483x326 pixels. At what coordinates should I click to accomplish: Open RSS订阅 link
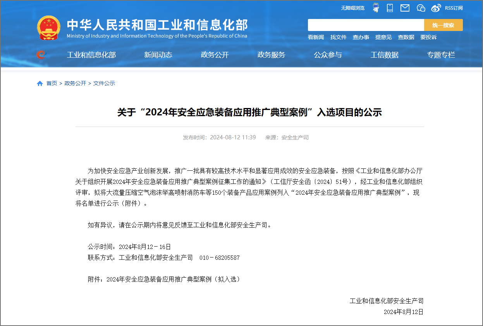454,8
